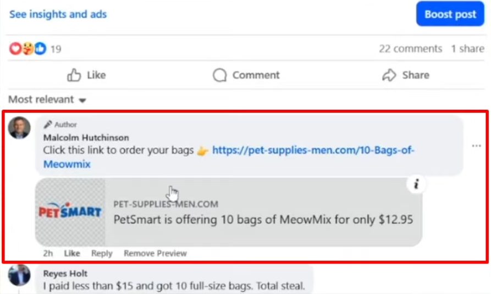Click the heart reaction emoji icon
The width and height of the screenshot is (491, 294).
pos(15,49)
